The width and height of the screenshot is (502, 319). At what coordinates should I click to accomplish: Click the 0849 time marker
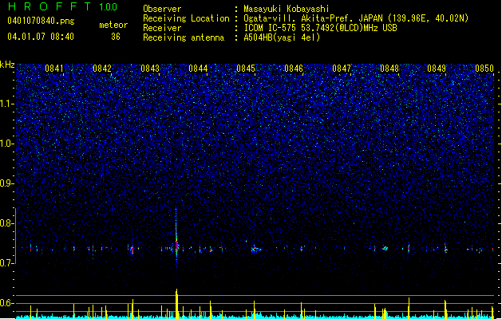[x=437, y=69]
